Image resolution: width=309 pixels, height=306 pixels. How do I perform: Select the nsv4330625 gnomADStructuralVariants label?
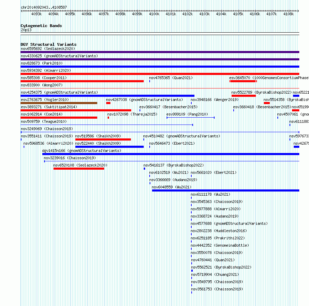[x=59, y=56]
